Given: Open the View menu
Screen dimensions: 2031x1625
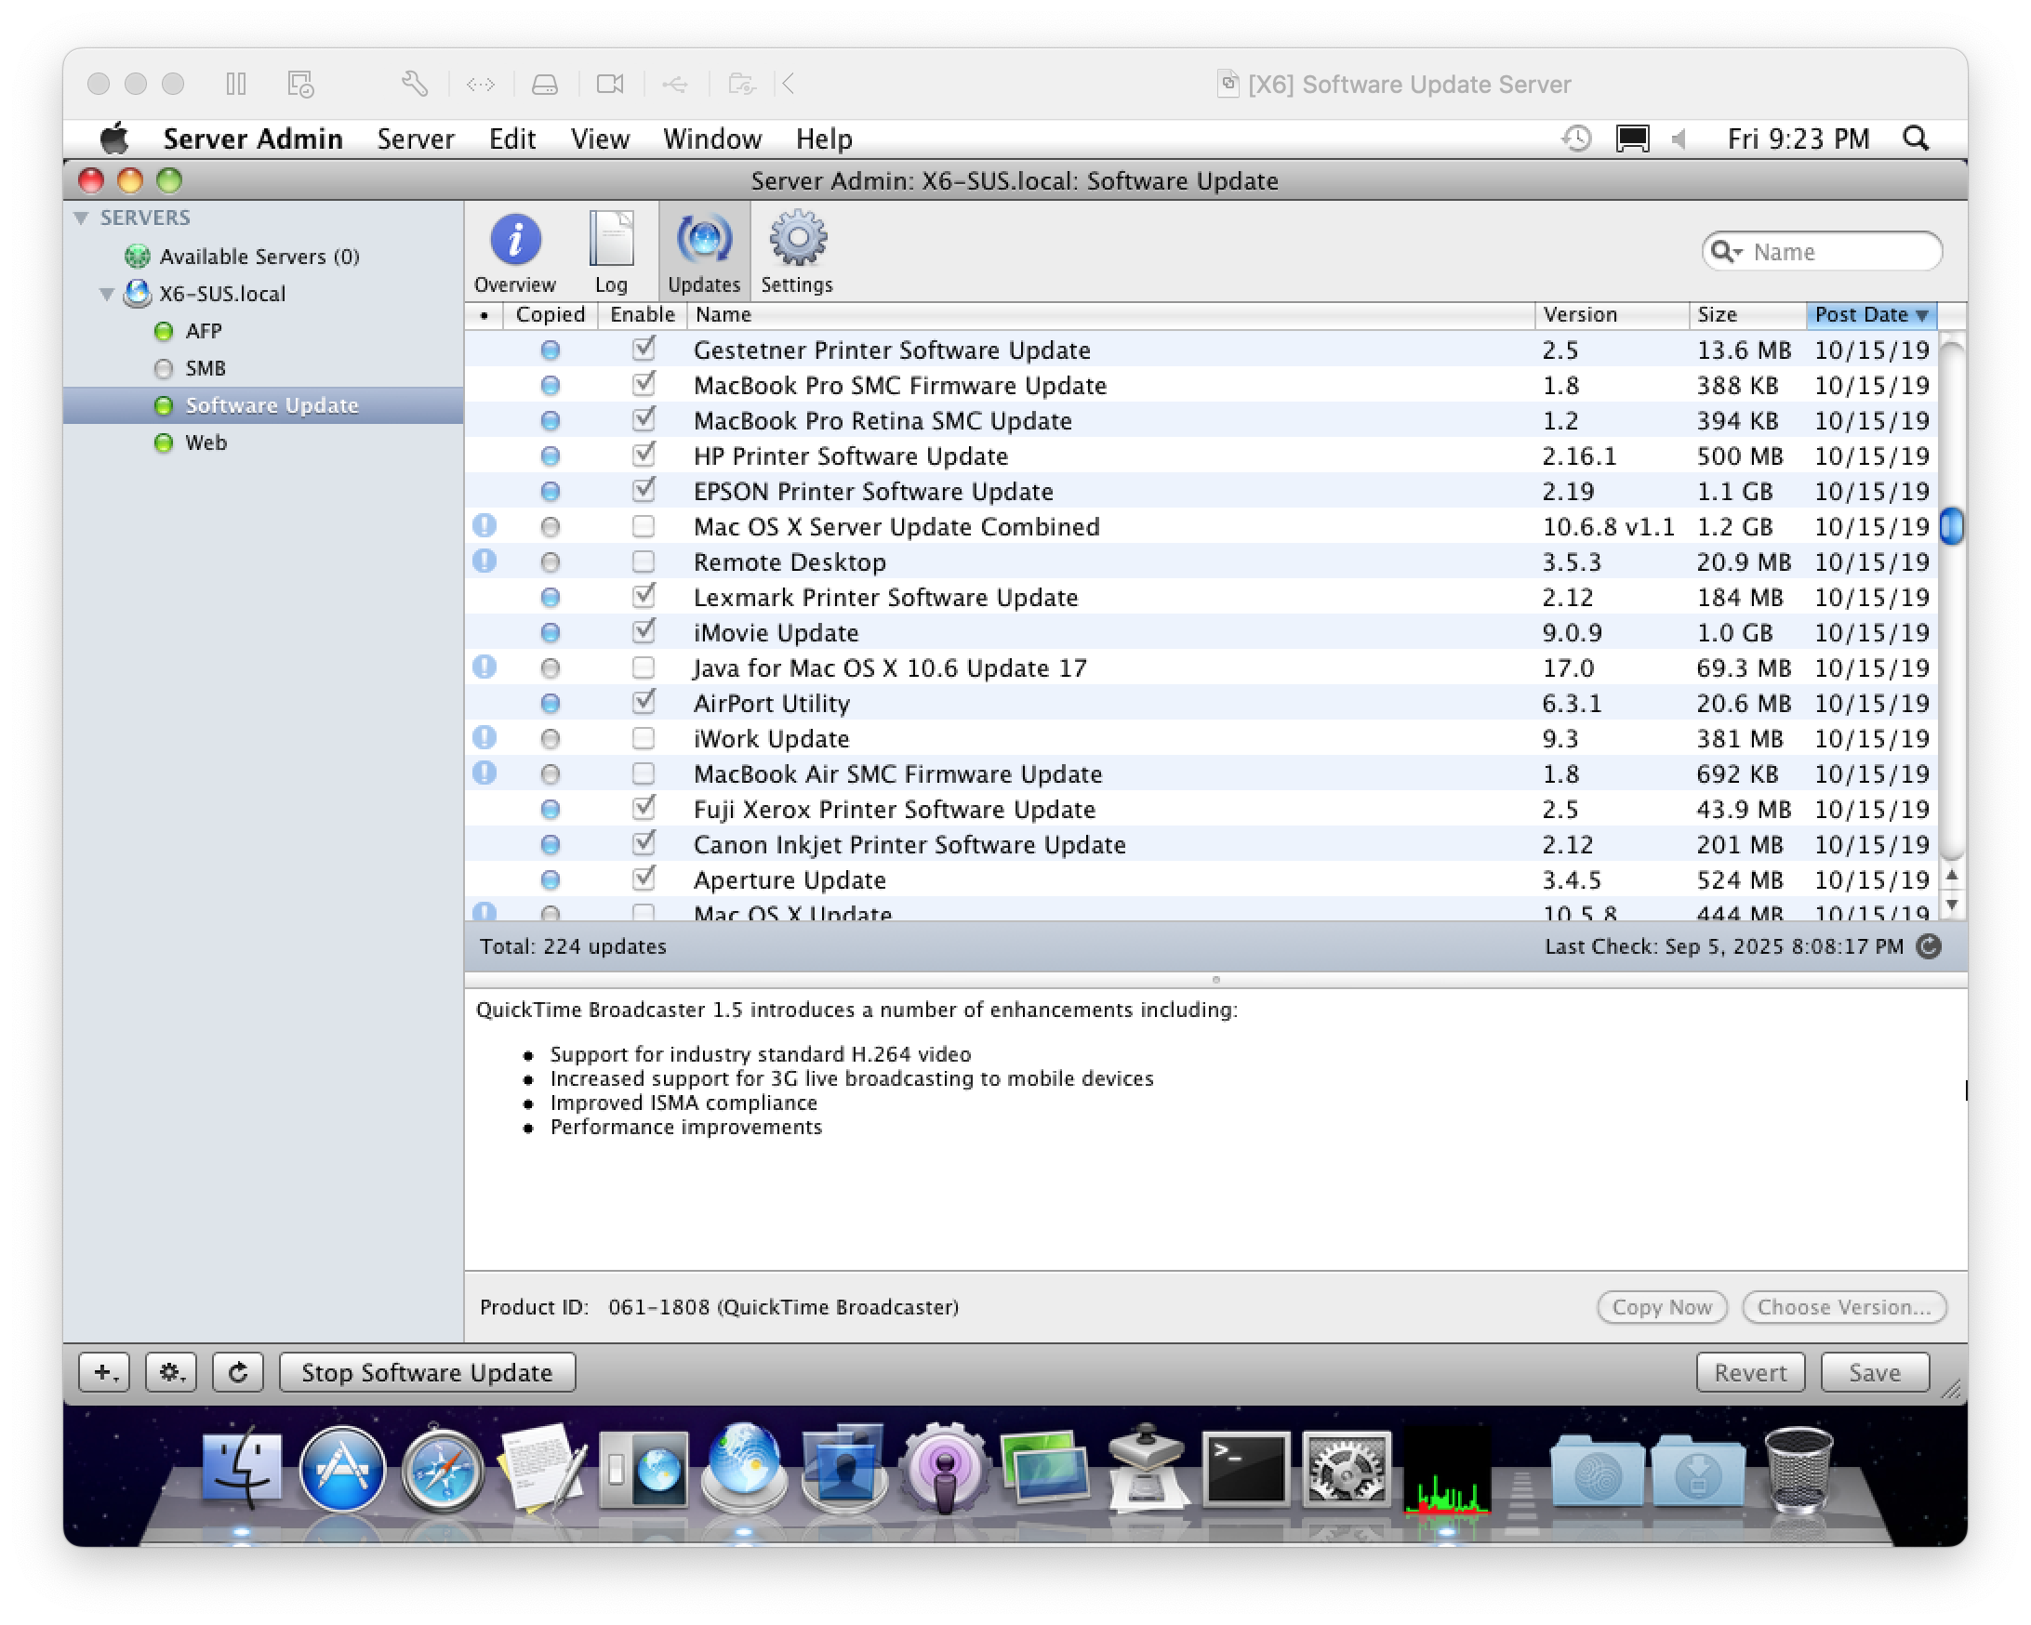Looking at the screenshot, I should [x=599, y=139].
